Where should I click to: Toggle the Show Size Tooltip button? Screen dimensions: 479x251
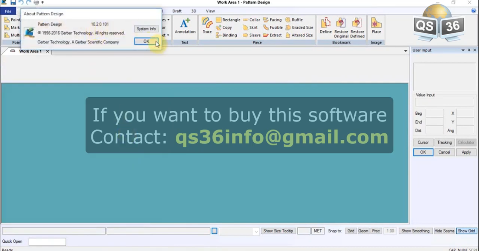coord(278,231)
